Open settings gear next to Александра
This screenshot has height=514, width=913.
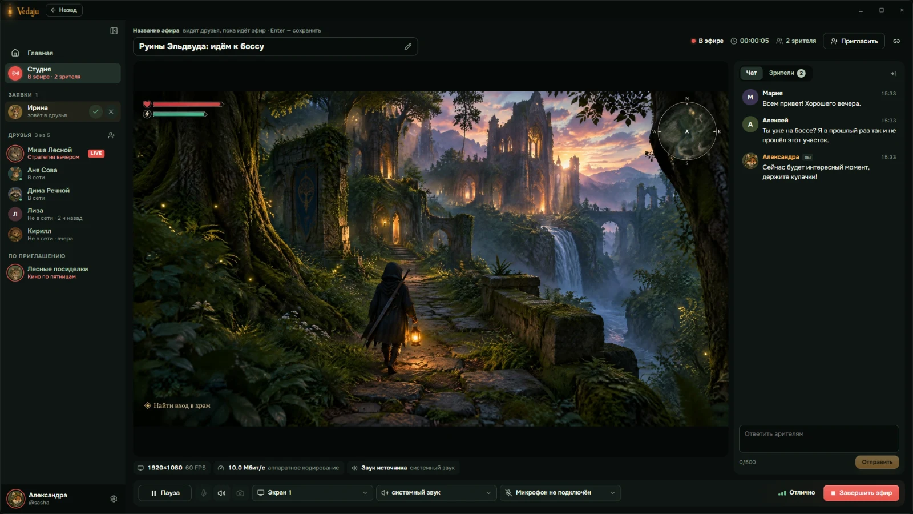coord(114,499)
